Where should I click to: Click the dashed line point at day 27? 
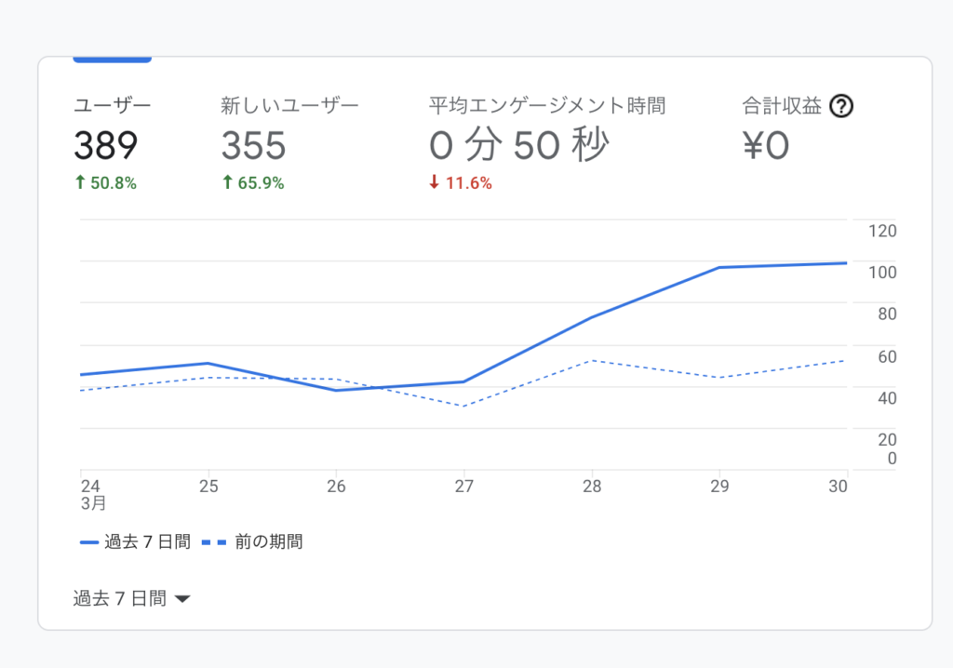(463, 406)
